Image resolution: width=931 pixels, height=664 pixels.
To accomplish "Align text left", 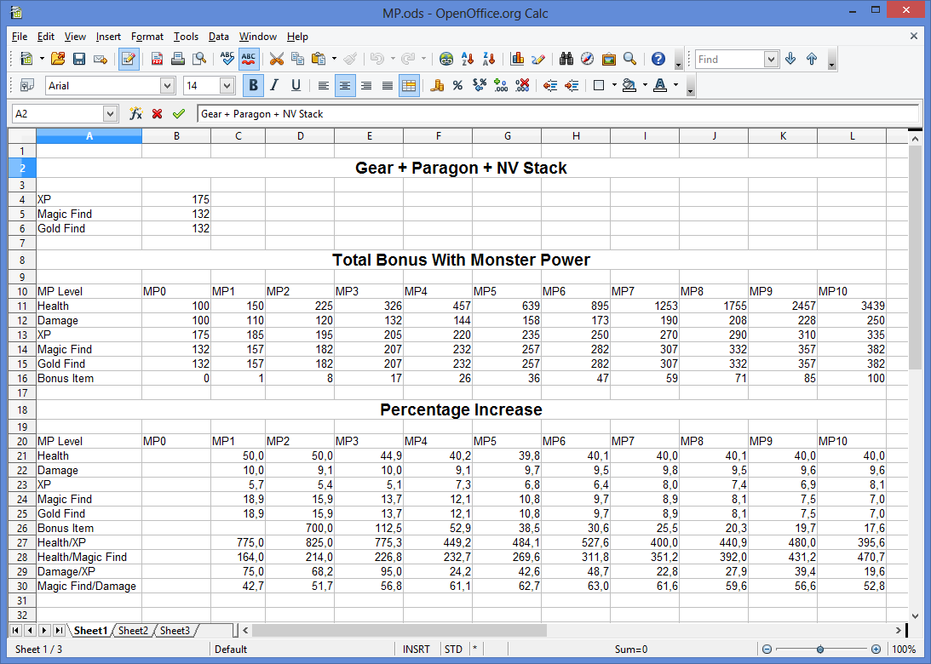I will point(323,85).
